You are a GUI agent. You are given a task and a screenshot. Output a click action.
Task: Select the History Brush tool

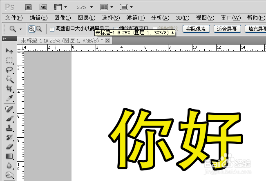point(9,137)
